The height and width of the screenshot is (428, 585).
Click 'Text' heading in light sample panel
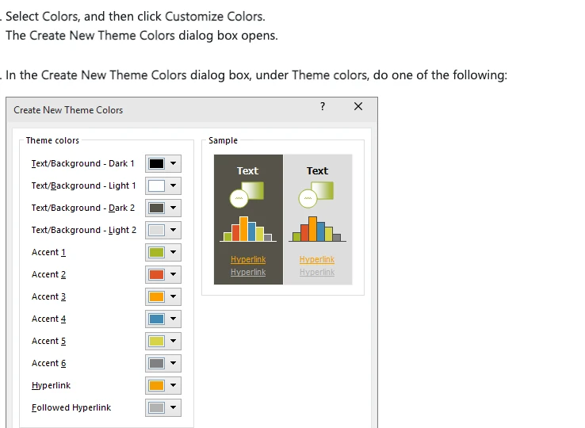[x=317, y=171]
